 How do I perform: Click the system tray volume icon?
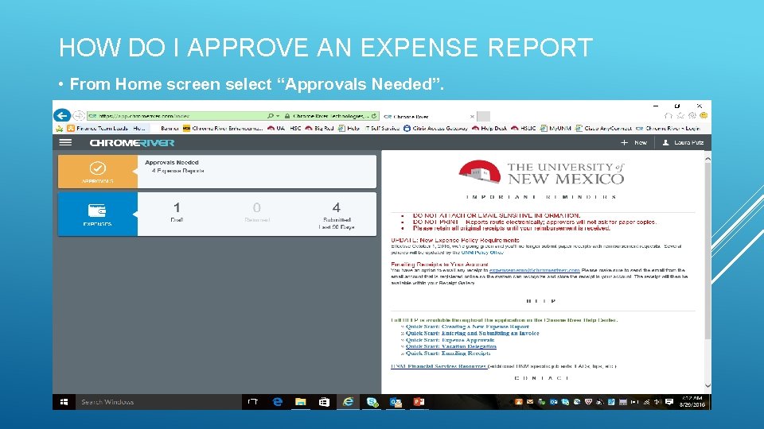pos(657,402)
